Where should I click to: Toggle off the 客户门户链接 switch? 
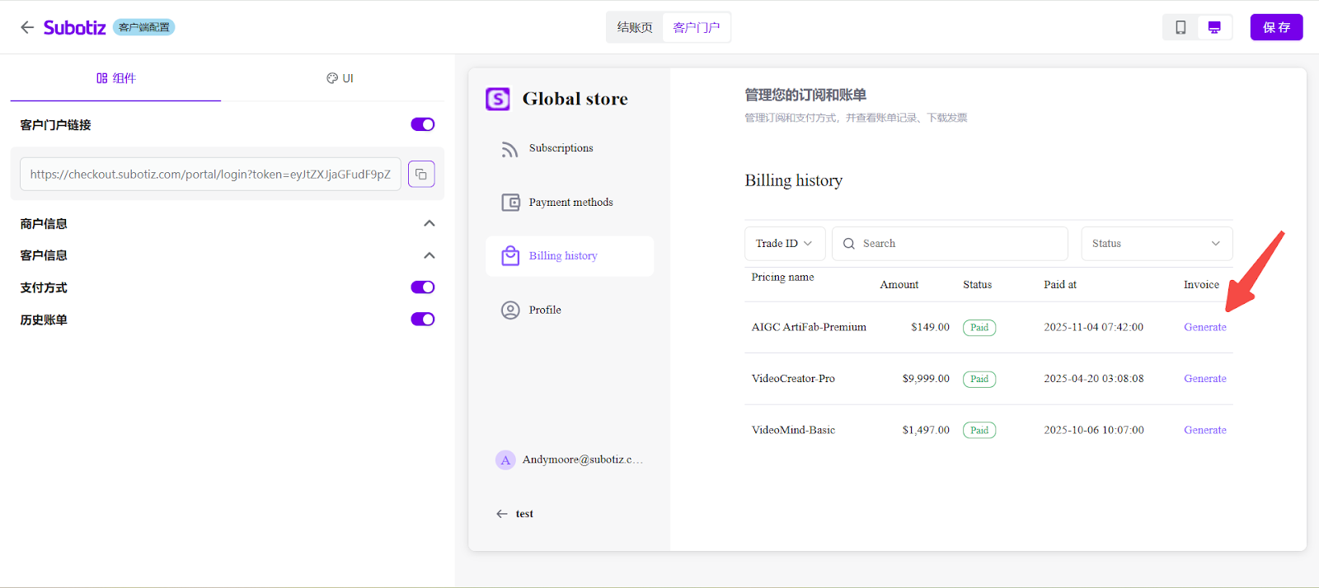point(423,124)
